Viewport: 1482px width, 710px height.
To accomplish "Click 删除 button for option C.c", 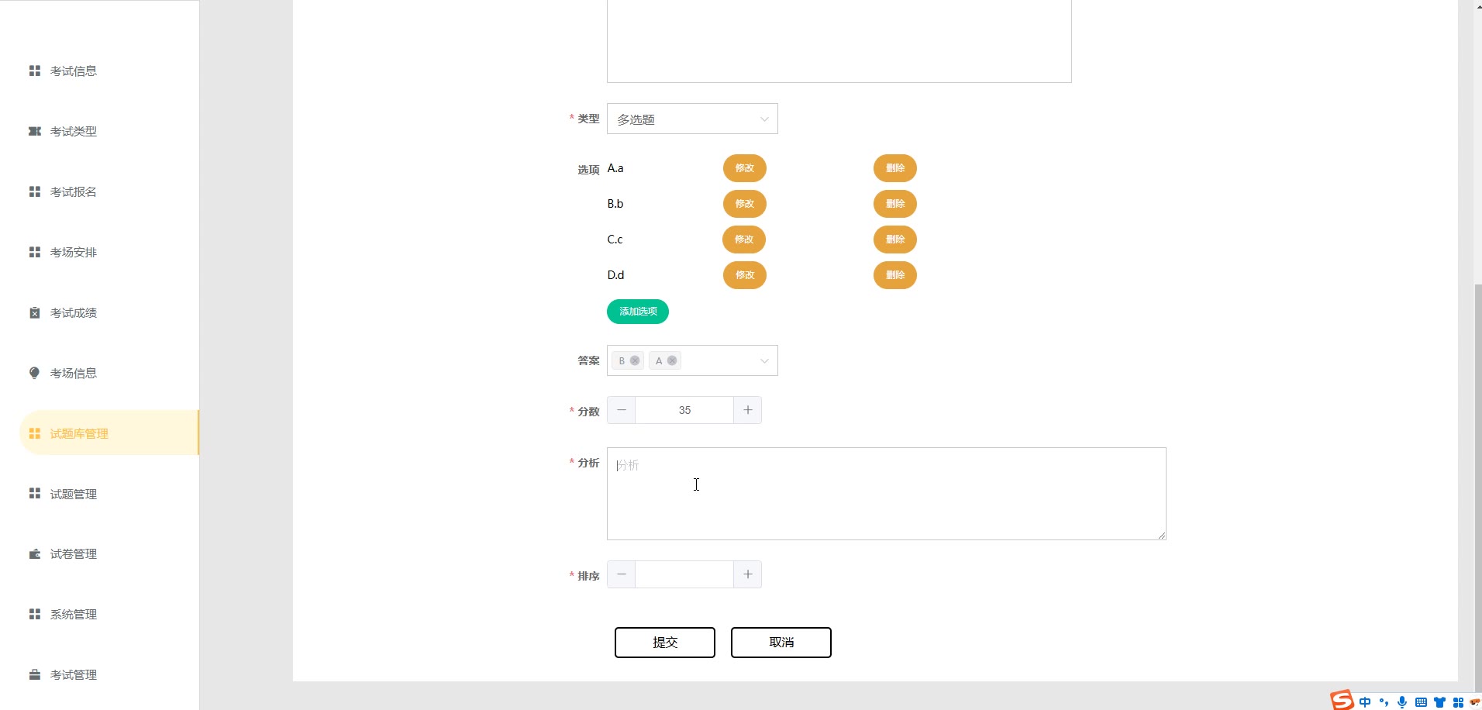I will [894, 240].
